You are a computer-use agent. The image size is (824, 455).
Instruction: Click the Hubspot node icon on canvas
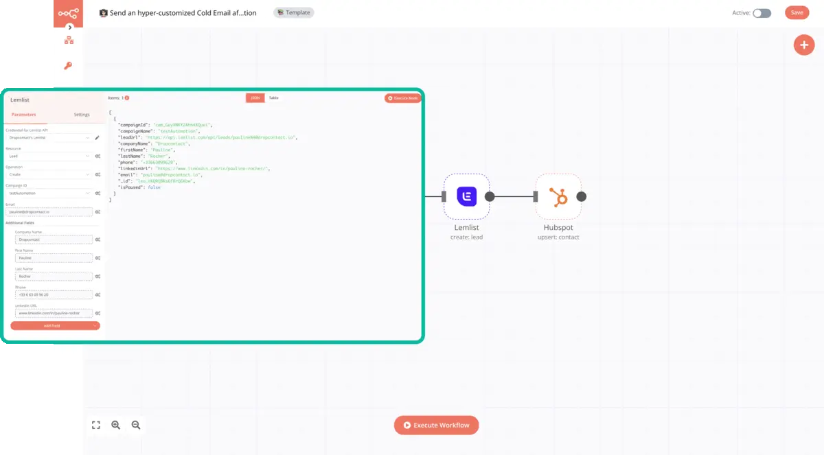[558, 196]
